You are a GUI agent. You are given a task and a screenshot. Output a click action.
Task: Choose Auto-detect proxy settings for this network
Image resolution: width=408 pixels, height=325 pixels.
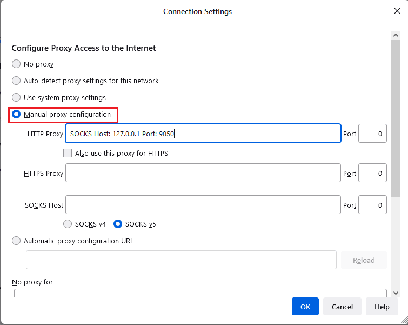pos(16,81)
